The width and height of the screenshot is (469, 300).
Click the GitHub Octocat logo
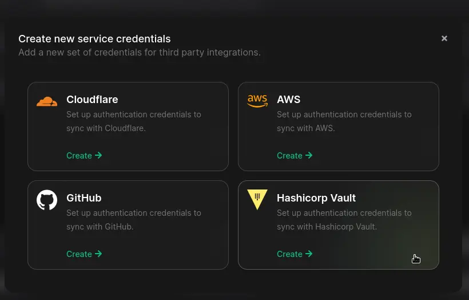click(x=47, y=200)
